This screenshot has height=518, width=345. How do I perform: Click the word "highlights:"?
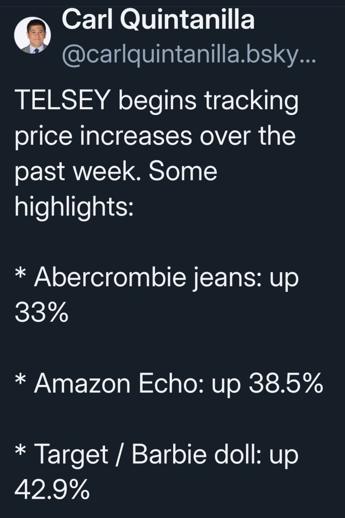[x=74, y=206]
